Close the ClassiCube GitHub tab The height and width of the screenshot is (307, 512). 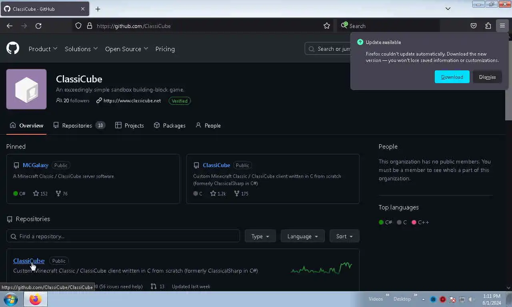pyautogui.click(x=83, y=9)
